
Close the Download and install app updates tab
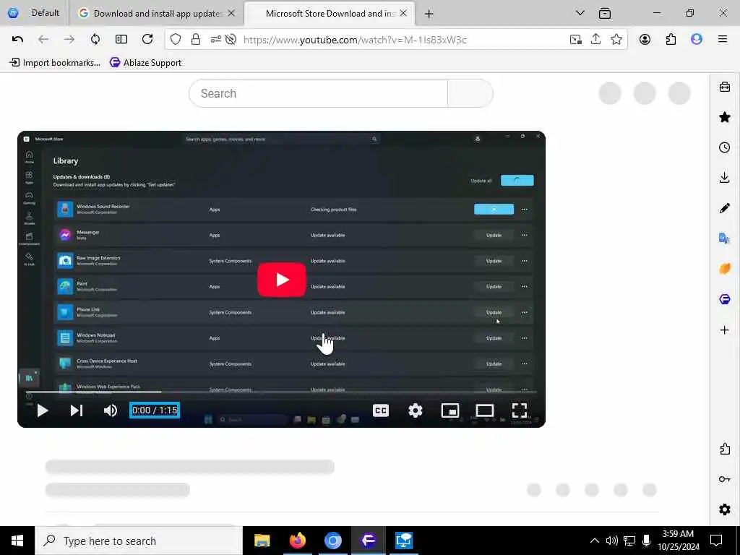point(231,13)
